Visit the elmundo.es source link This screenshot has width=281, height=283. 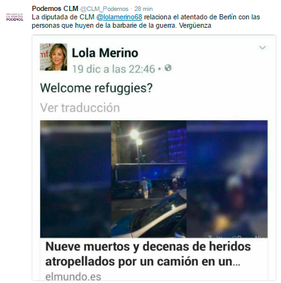click(x=73, y=277)
